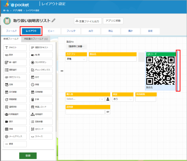
Task: Open the 購入者 Select... dropdown
Action: [x=85, y=99]
